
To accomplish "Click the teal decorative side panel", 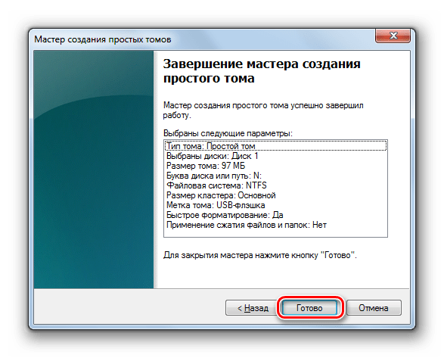I will coord(94,170).
